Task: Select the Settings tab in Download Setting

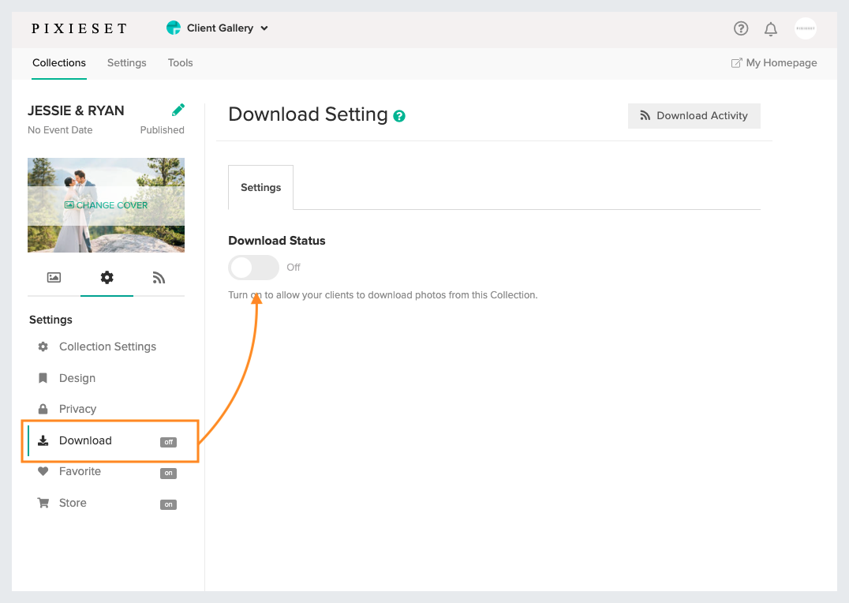Action: pos(260,188)
